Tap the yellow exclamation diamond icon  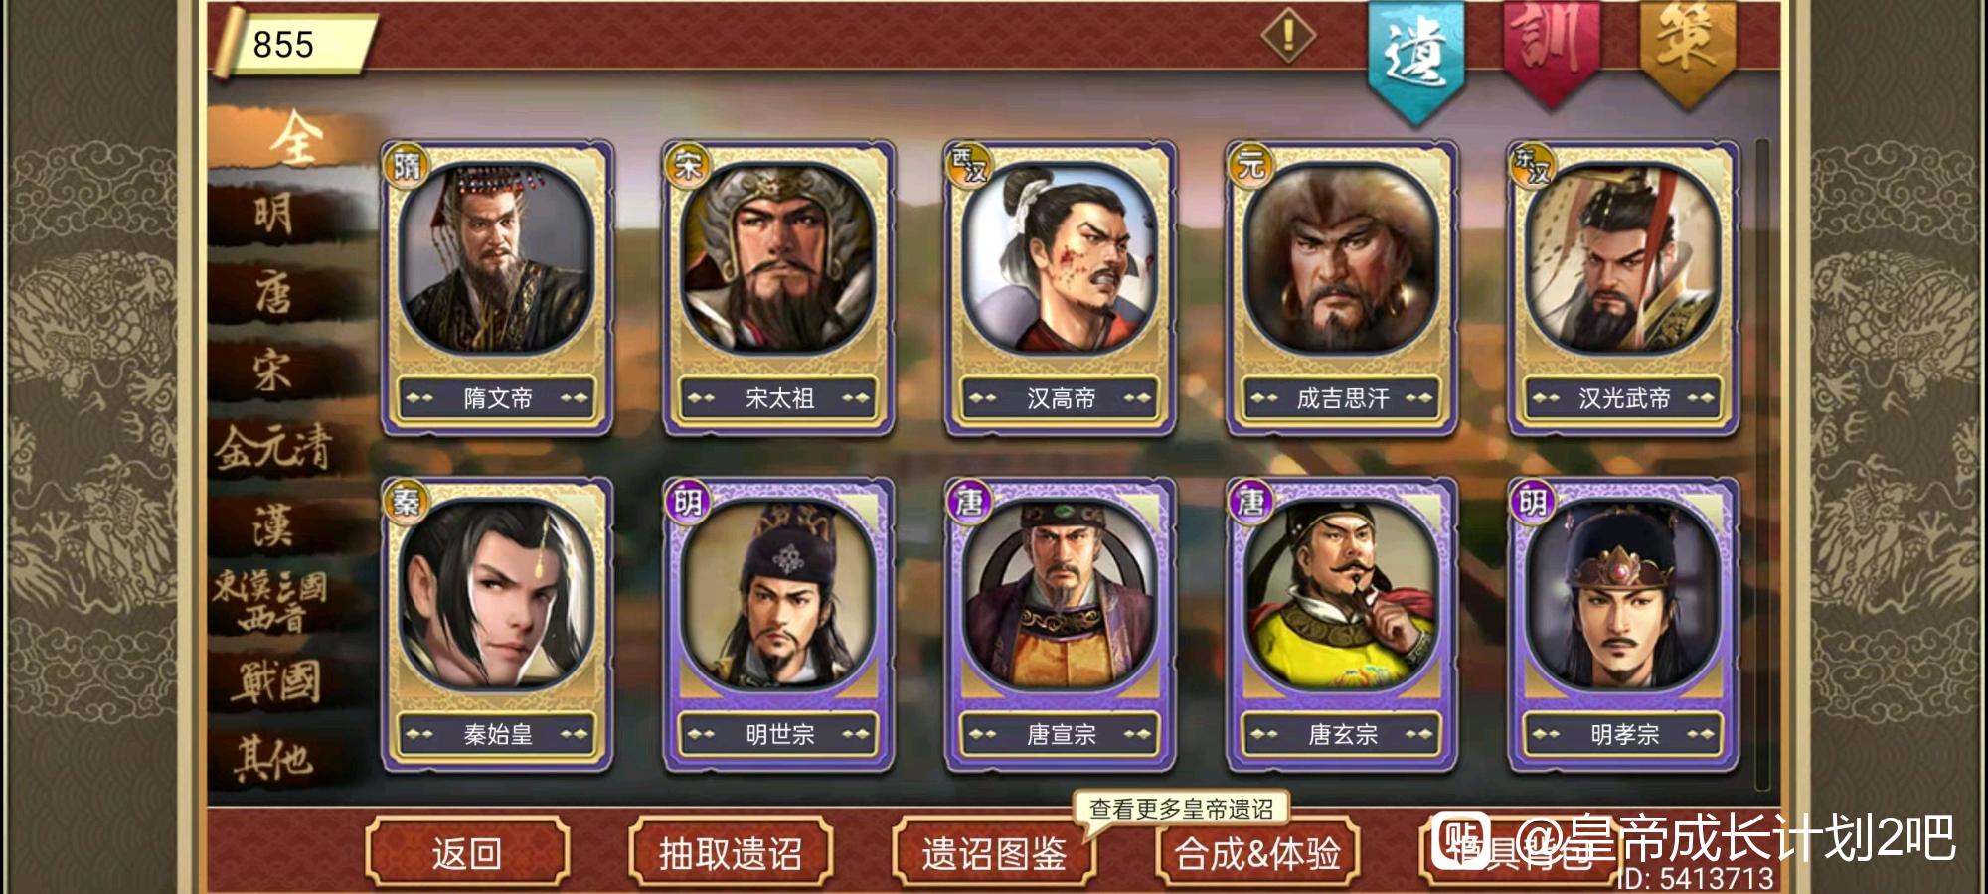click(1288, 36)
